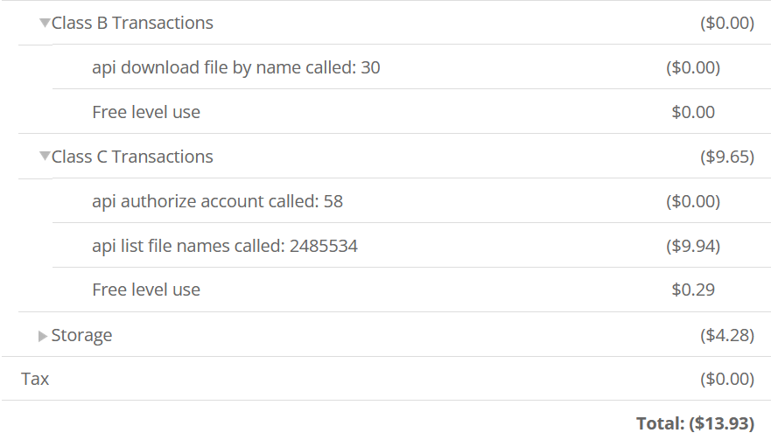Click the ($9.94) list file names charge

point(693,246)
